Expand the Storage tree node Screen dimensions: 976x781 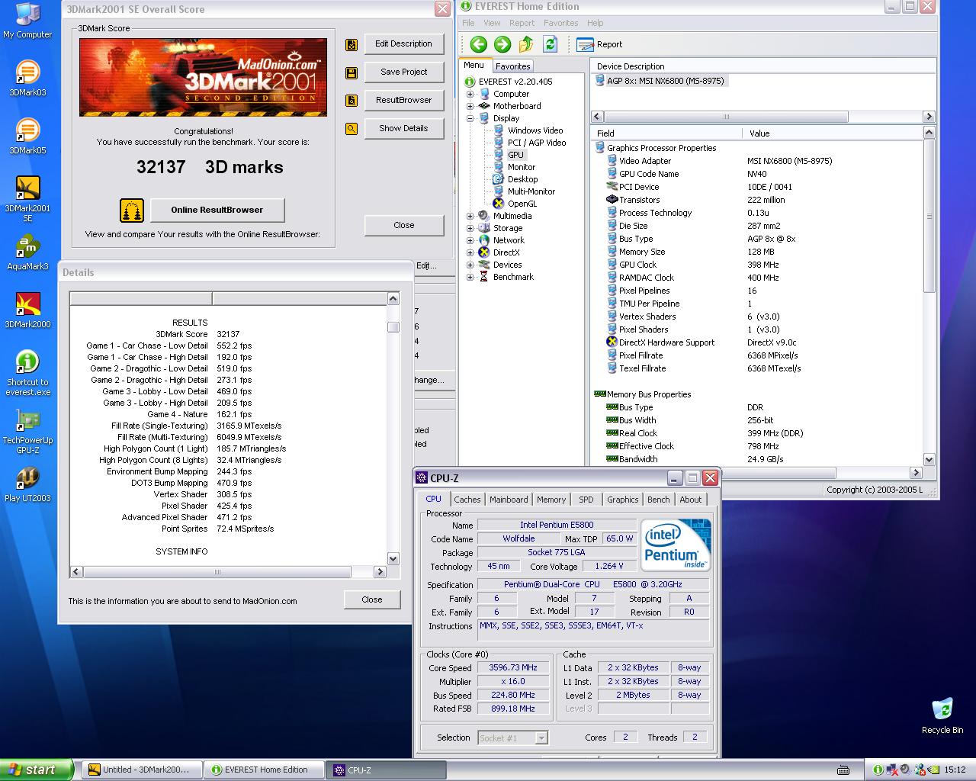tap(470, 228)
